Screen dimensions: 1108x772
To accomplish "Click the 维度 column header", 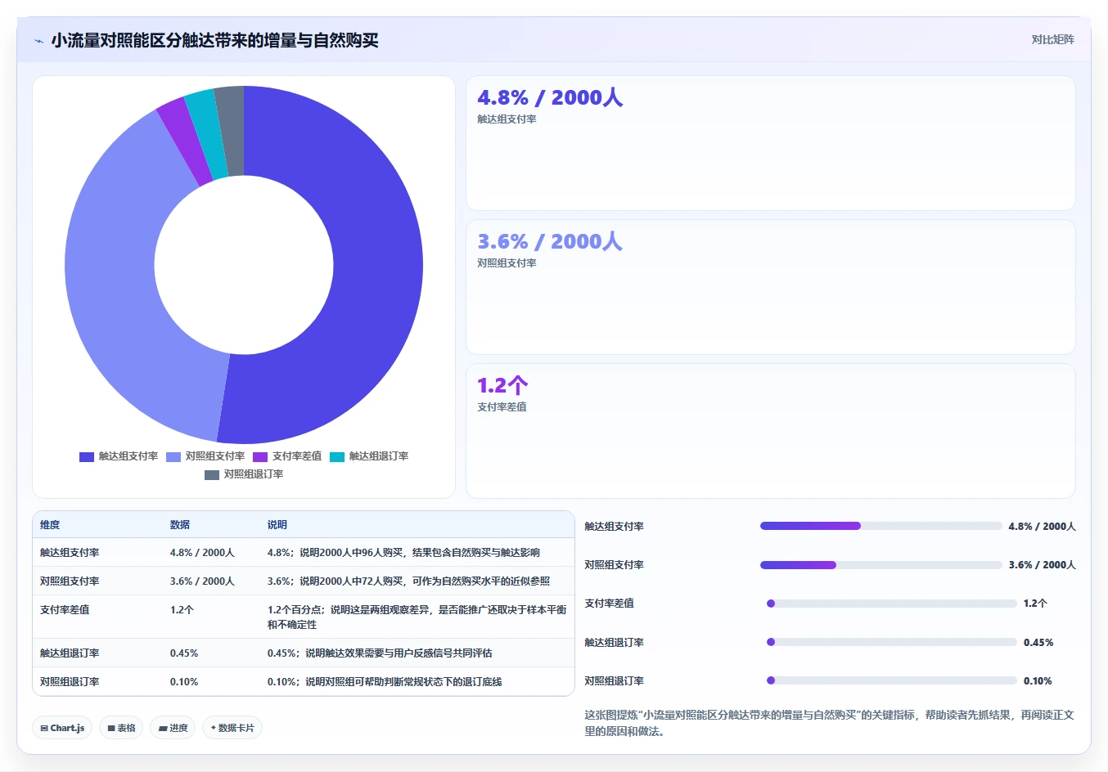I will (50, 525).
